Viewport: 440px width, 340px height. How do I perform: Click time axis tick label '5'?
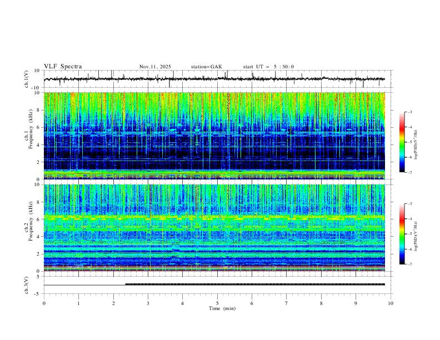coord(217,303)
